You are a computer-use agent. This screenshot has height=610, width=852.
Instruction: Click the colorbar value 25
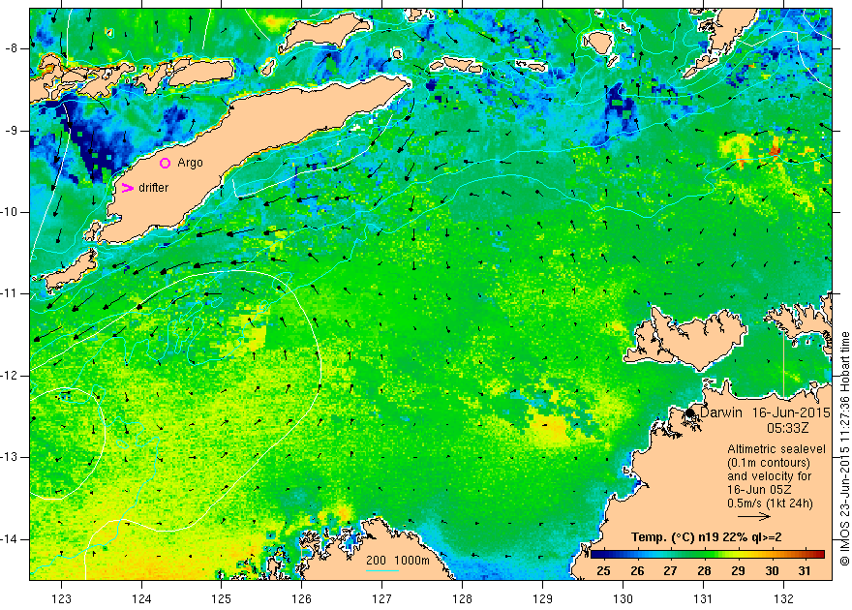(x=604, y=571)
